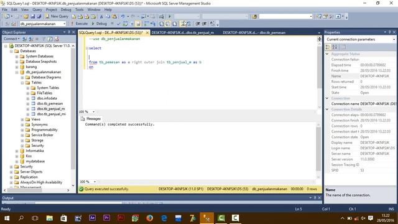This screenshot has width=398, height=224.
Task: Open Microsoft Edge from the taskbar
Action: coord(164,218)
